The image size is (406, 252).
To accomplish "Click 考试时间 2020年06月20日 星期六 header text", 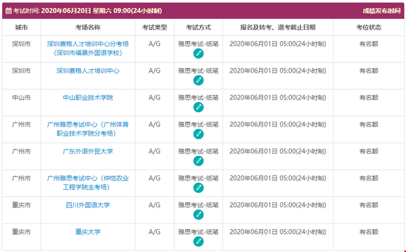I will [87, 11].
